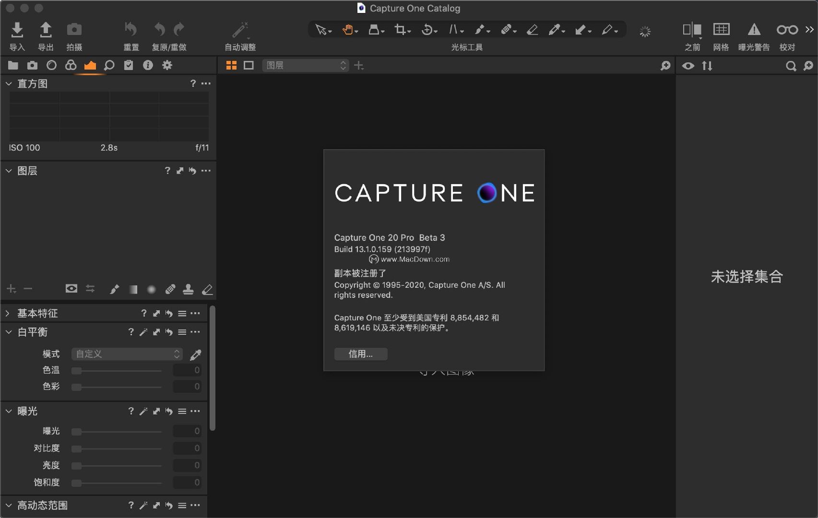The width and height of the screenshot is (818, 518).
Task: Click the minus button at 图层 panel bottom
Action: pos(28,288)
